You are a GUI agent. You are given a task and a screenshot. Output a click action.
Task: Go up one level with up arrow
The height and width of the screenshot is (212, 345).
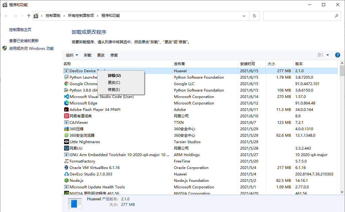(x=29, y=16)
